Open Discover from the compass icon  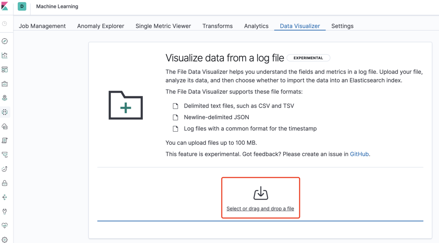click(x=5, y=41)
